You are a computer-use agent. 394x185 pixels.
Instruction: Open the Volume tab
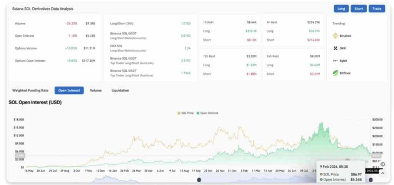point(95,90)
